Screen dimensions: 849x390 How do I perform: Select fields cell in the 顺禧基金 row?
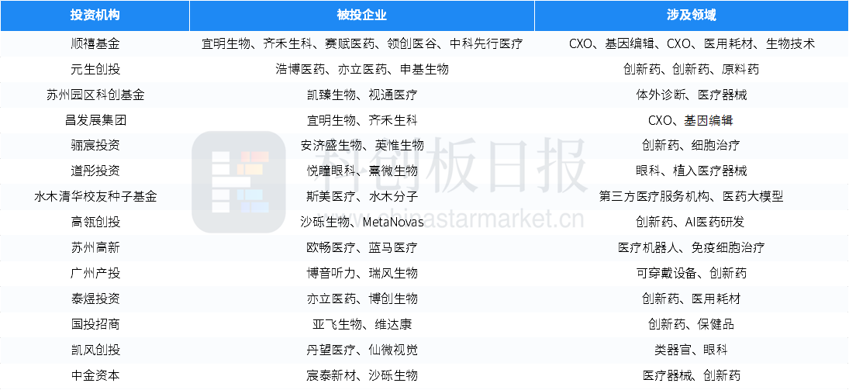[x=692, y=44]
